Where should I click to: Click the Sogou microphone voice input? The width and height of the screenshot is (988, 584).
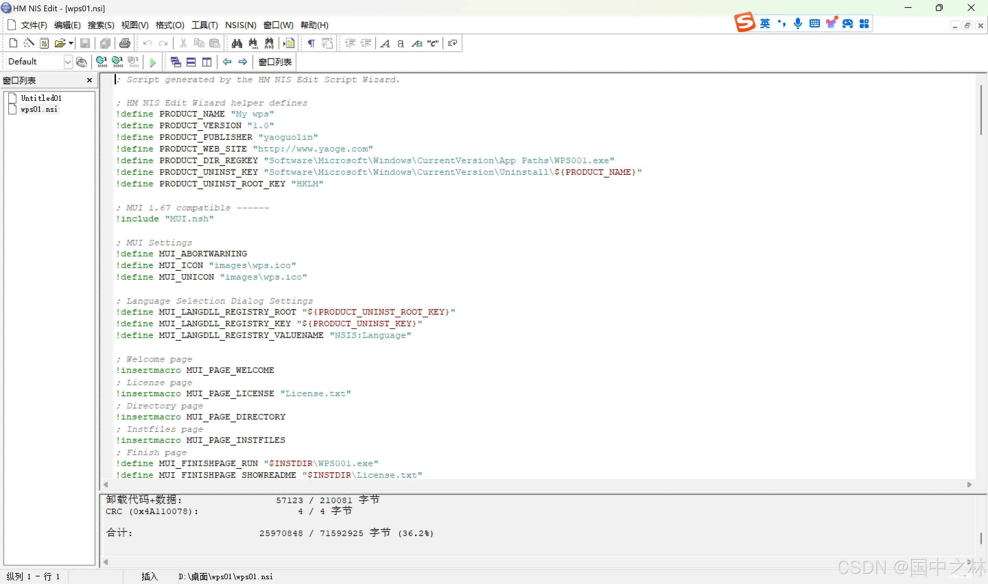798,24
